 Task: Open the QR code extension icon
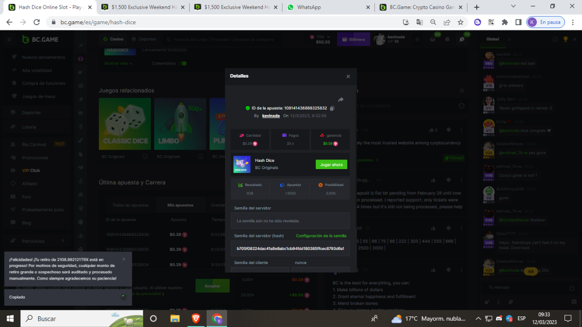tap(491, 22)
